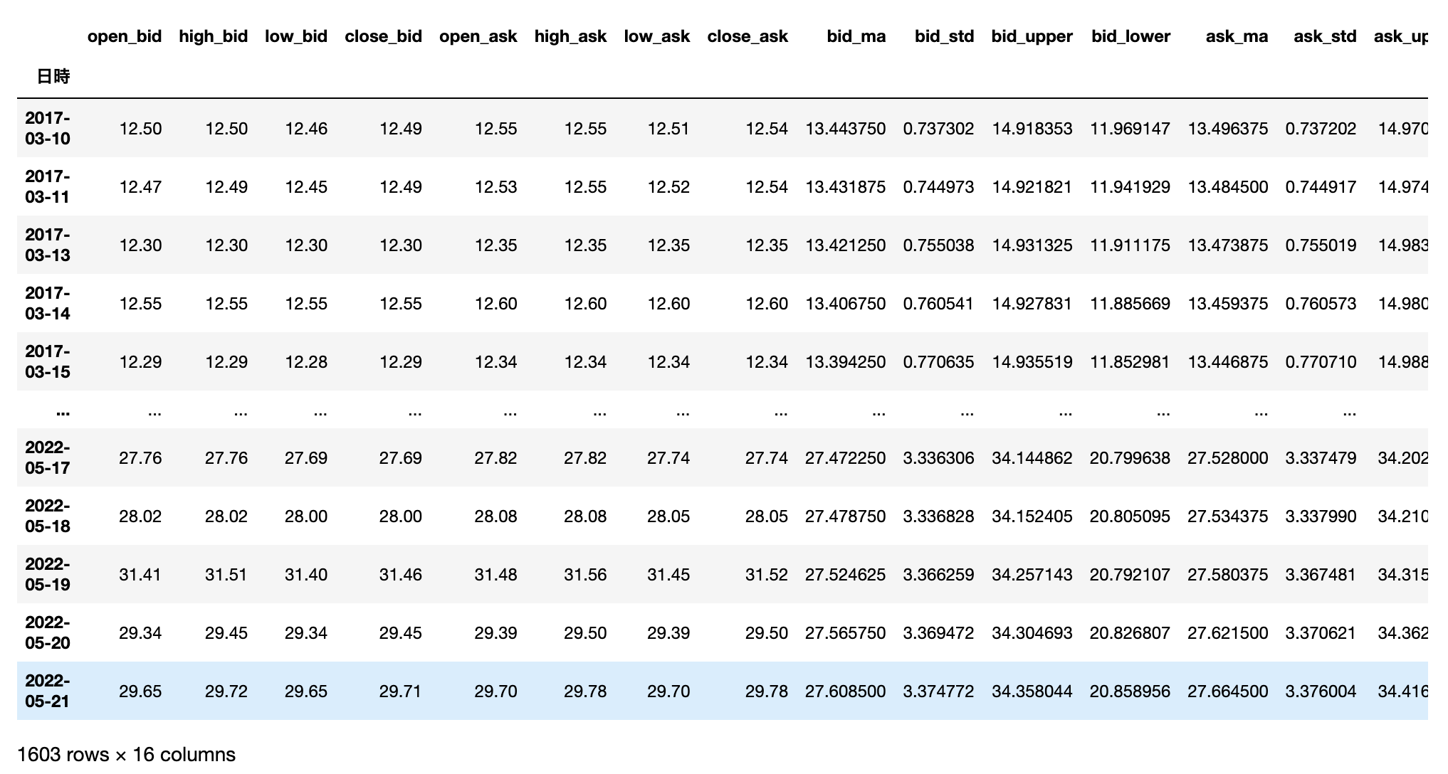Click the bid_std column header
The width and height of the screenshot is (1448, 774).
click(944, 36)
